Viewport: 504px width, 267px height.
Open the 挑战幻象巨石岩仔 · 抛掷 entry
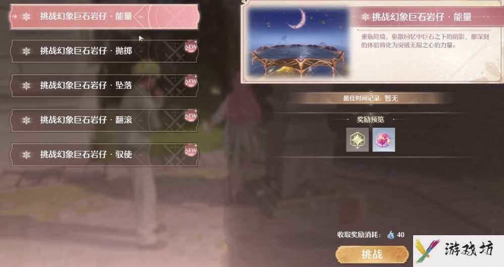pyautogui.click(x=105, y=51)
